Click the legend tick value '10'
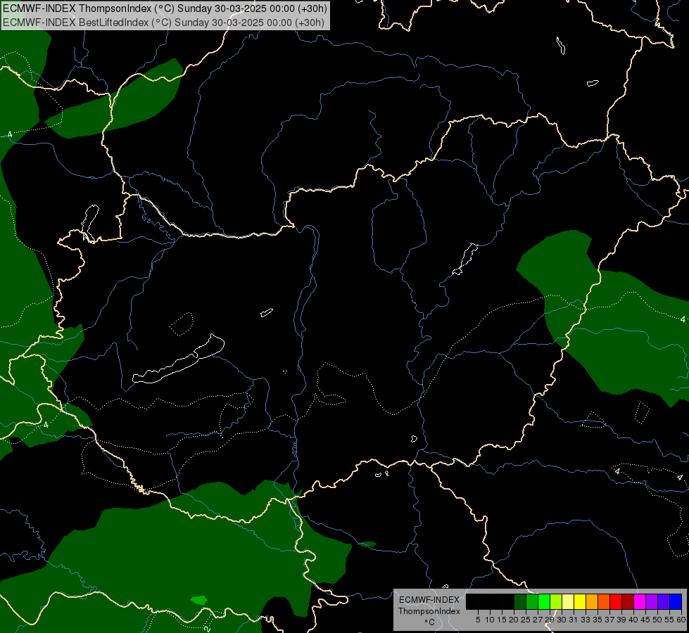The height and width of the screenshot is (633, 689). point(490,620)
